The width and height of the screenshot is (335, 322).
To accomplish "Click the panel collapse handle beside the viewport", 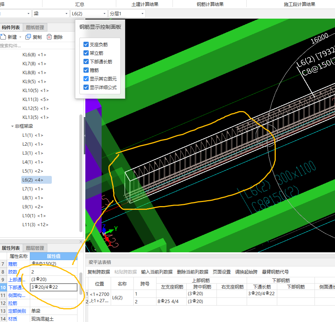I will (x=85, y=135).
